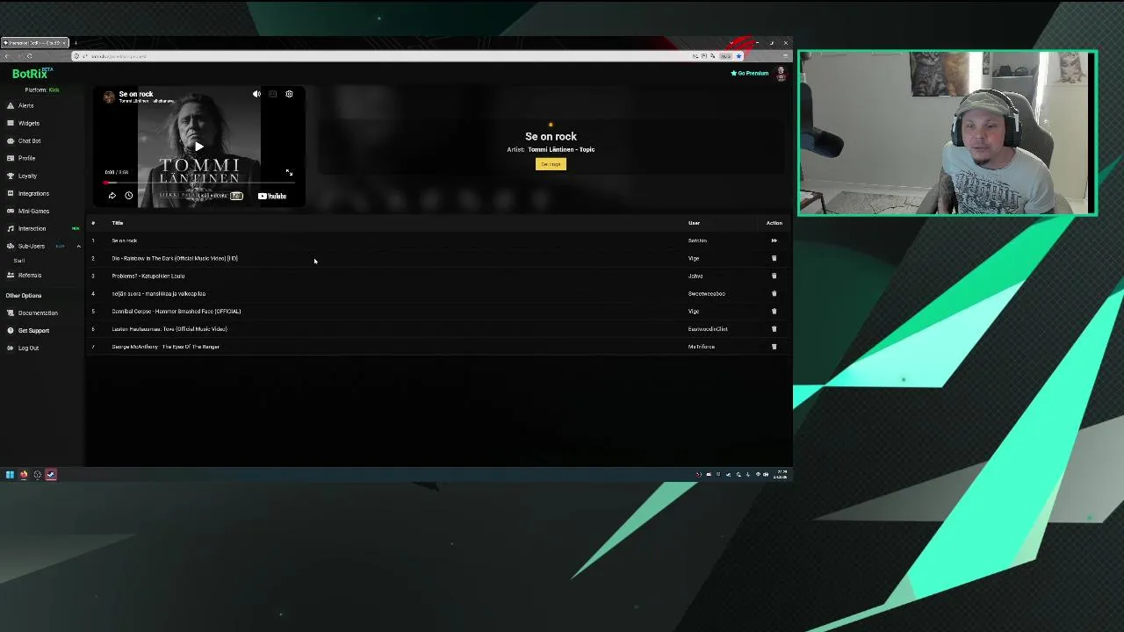This screenshot has width=1124, height=632.
Task: Go back with the browser back arrow
Action: tap(7, 56)
